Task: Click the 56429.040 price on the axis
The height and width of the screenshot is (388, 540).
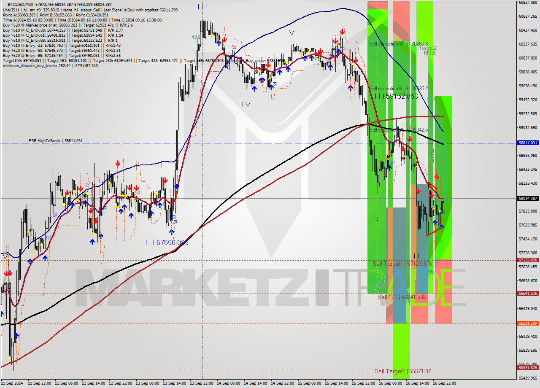Action: (x=528, y=308)
